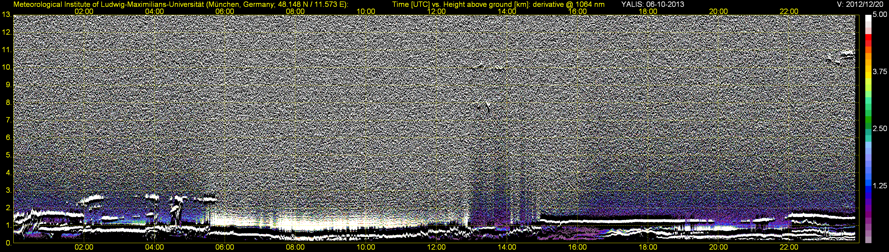Image resolution: width=889 pixels, height=252 pixels.
Task: Click the 18:00 label on the top time axis
Action: point(648,11)
